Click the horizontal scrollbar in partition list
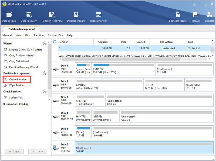216x161 pixels. coord(121,59)
